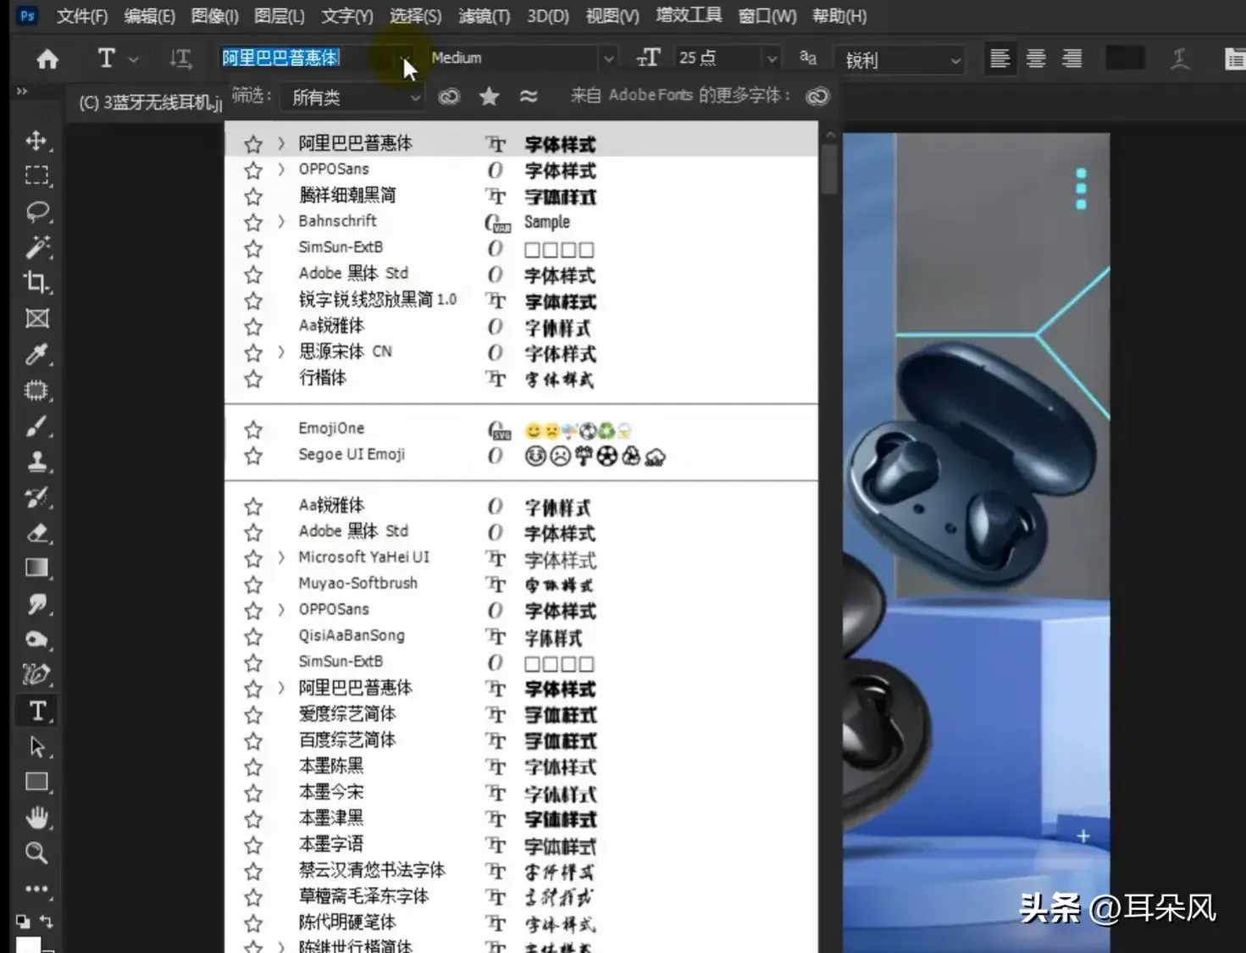Screen dimensions: 1246x953
Task: Select the History Brush tool
Action: tap(36, 497)
